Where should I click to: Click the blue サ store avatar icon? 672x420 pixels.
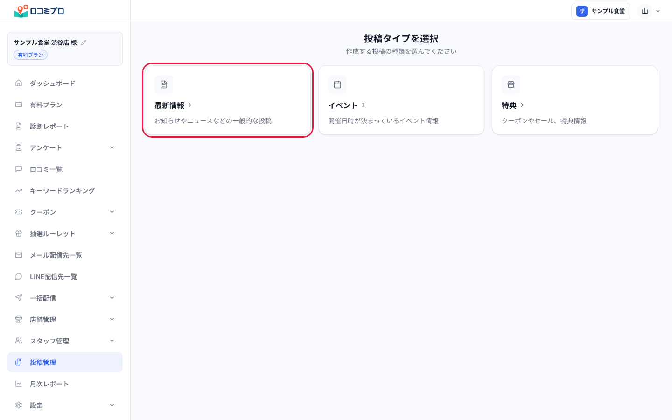click(x=582, y=11)
